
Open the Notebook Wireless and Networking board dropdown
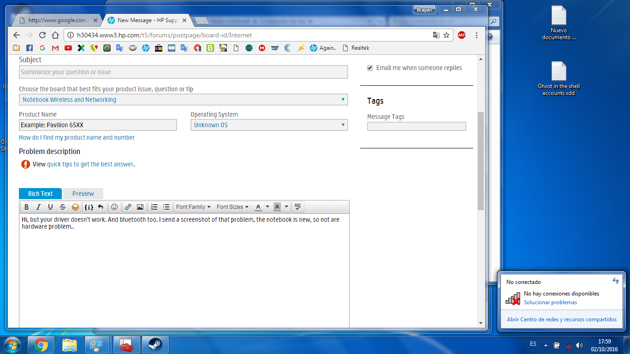coord(183,100)
